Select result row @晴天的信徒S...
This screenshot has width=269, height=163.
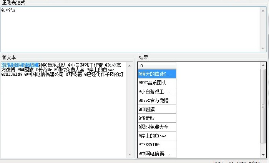click(157, 74)
